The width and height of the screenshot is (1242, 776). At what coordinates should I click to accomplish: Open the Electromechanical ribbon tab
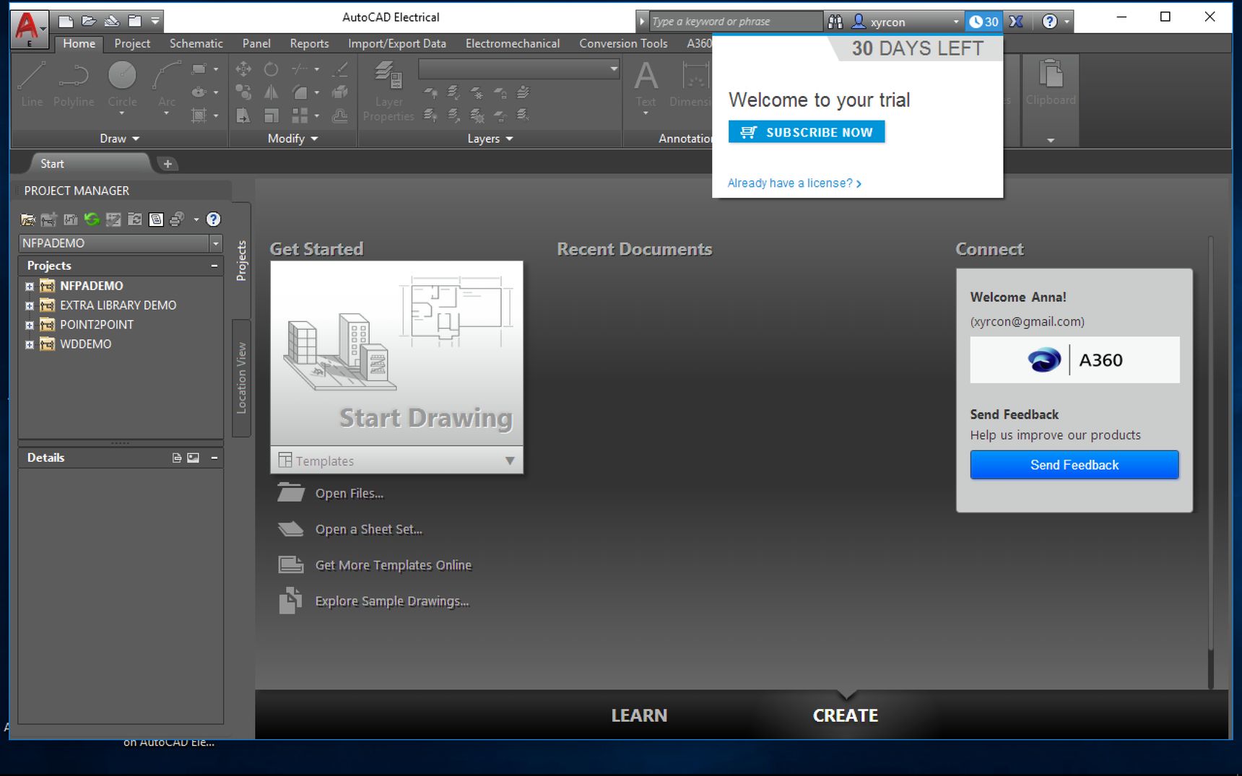513,43
